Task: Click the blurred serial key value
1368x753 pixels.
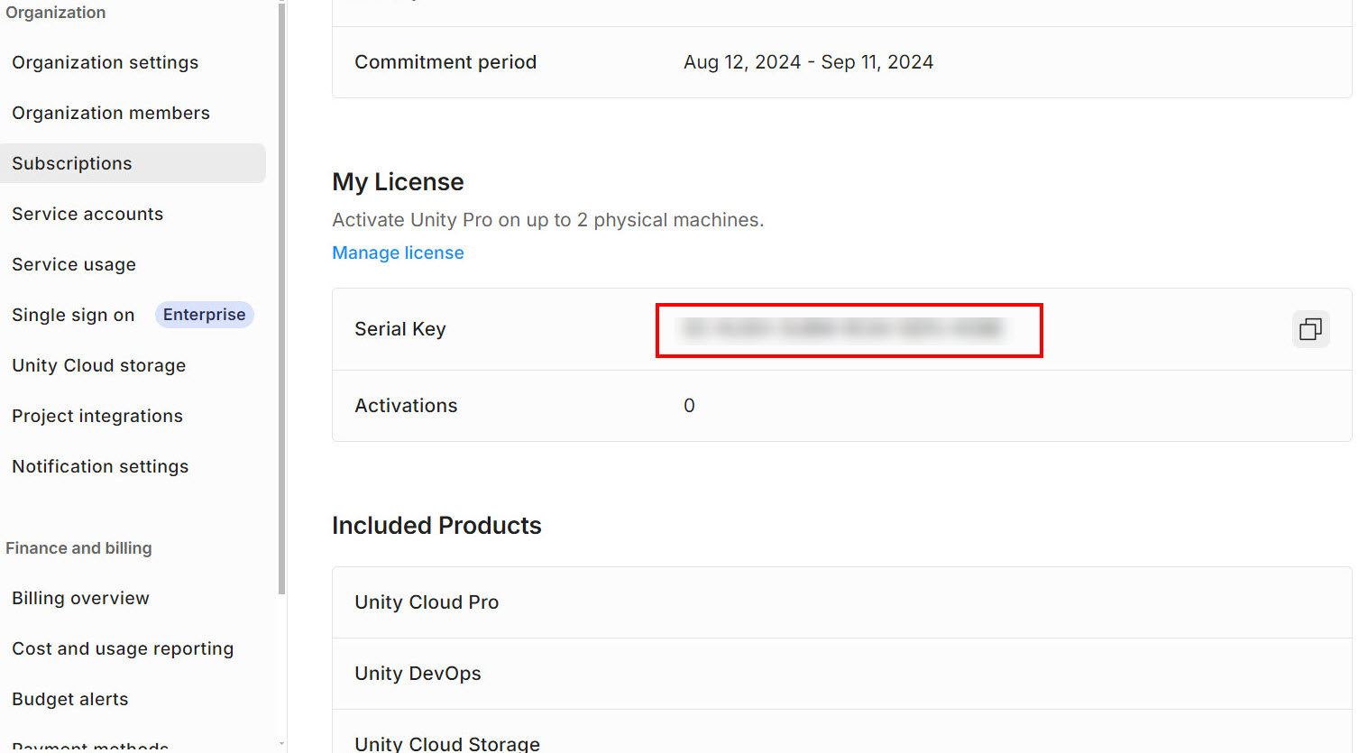Action: [843, 329]
